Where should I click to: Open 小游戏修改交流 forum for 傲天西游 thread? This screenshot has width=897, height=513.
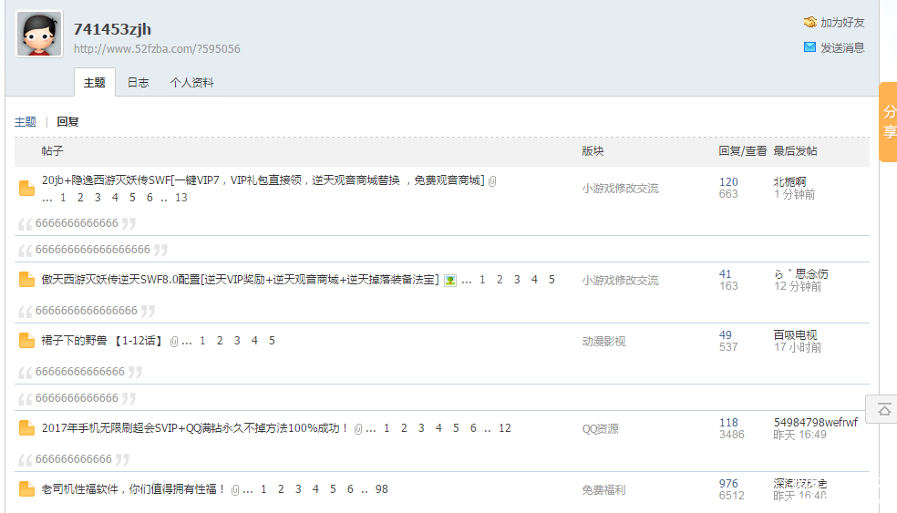[620, 281]
